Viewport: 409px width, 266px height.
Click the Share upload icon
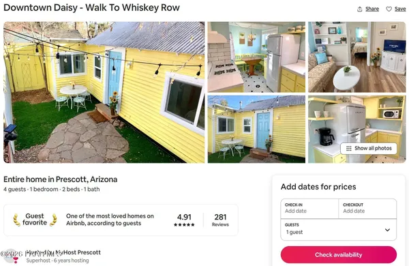[x=359, y=9]
